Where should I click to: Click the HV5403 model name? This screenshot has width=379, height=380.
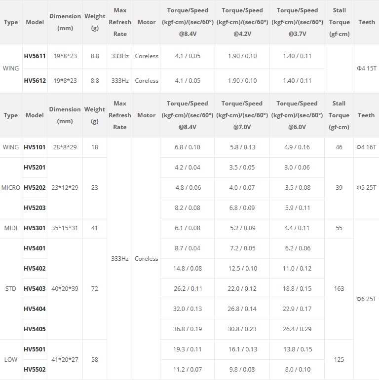(x=35, y=289)
